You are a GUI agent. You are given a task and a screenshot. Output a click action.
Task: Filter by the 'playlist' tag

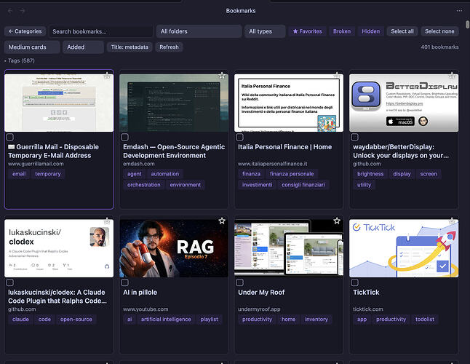coord(210,320)
